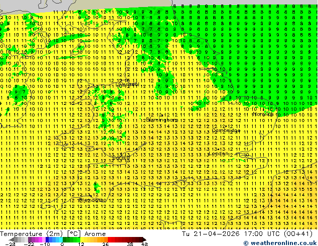Click the dark red section of the temperature legend
The image size is (318, 246).
pos(127,239)
